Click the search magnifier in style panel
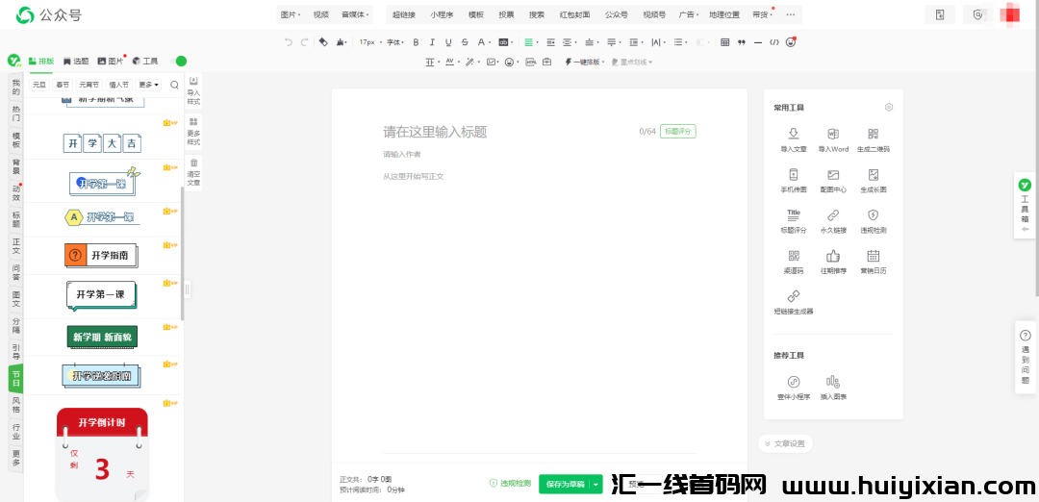Image resolution: width=1039 pixels, height=502 pixels. pyautogui.click(x=174, y=85)
